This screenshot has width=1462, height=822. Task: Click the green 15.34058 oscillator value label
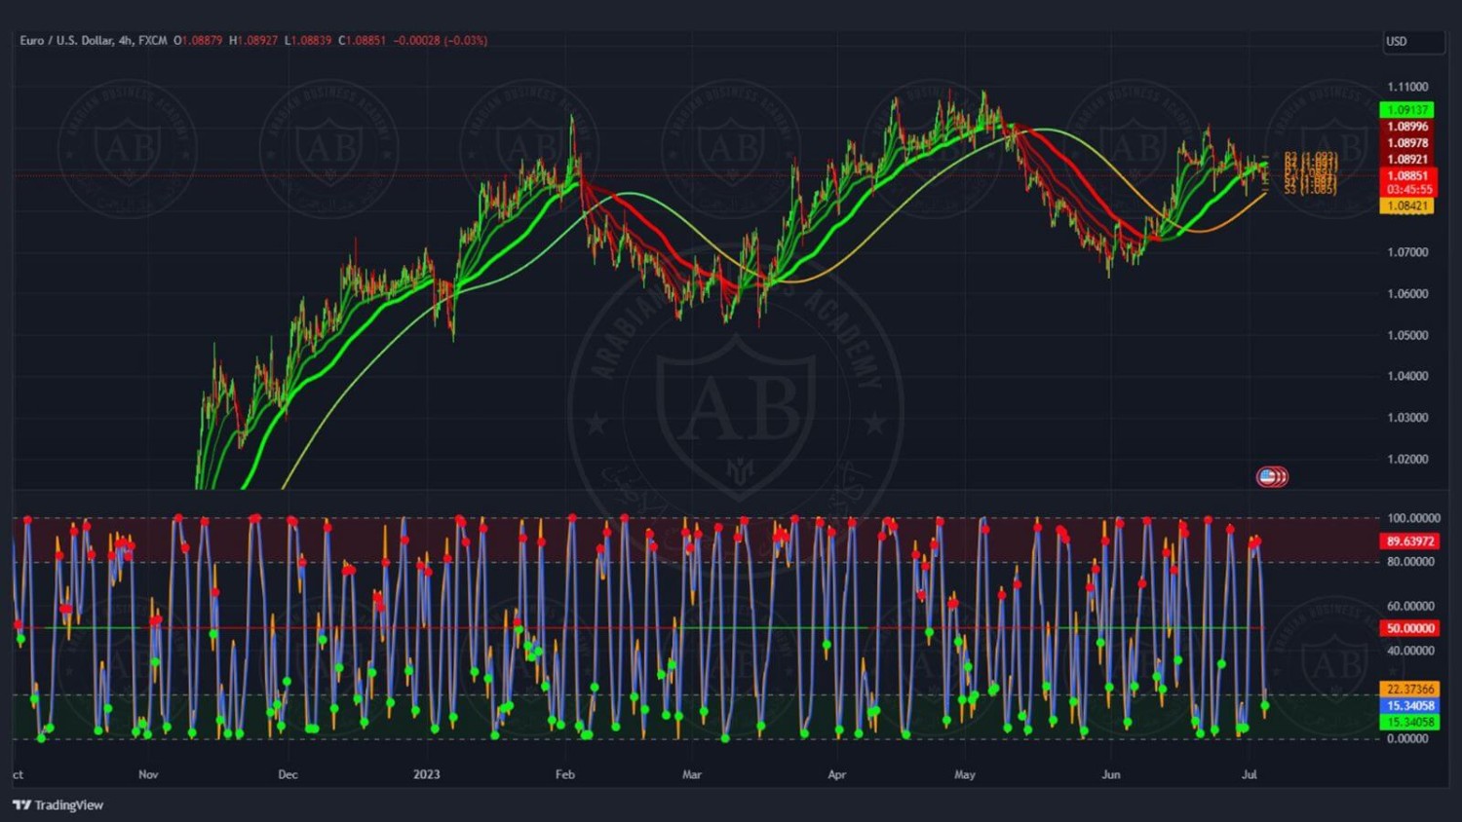(1409, 723)
